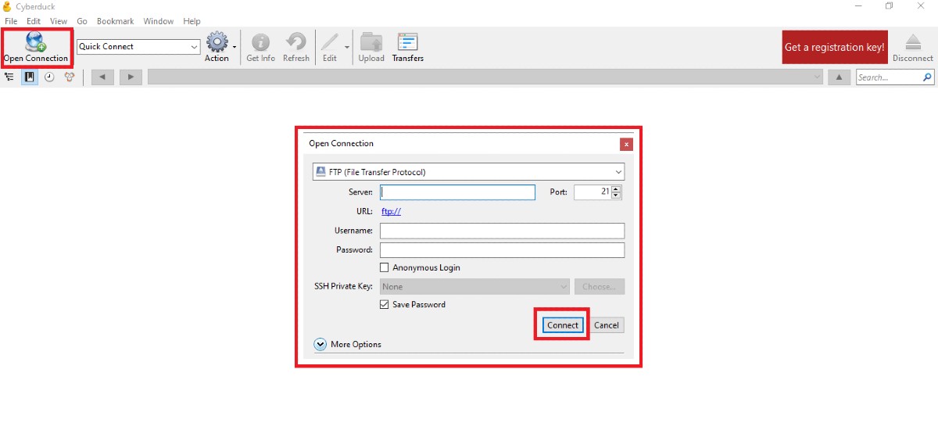This screenshot has height=423, width=938.
Task: Open the FTP protocol dropdown
Action: pyautogui.click(x=467, y=172)
